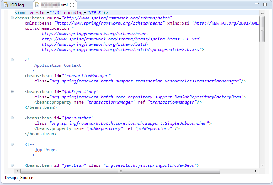
Task: Open the Design tab
Action: pyautogui.click(x=11, y=178)
